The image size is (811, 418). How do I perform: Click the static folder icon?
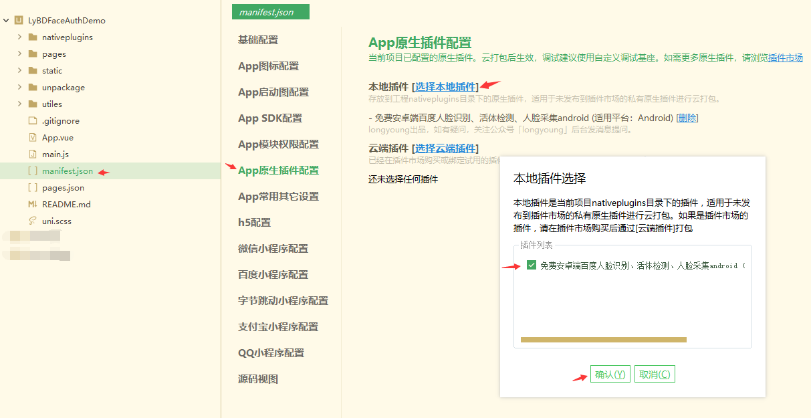pyautogui.click(x=33, y=71)
